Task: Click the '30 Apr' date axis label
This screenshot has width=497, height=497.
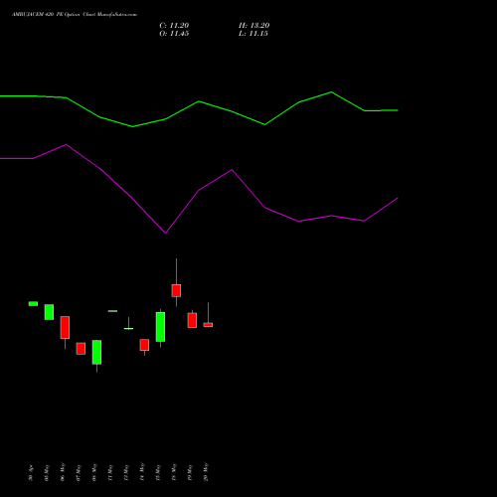Action: (31, 473)
